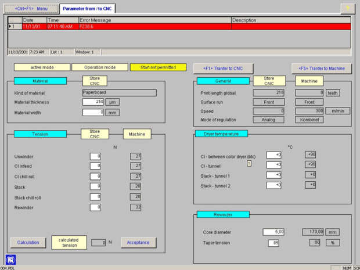The image size is (360, 270).
Task: Click the CI between color dryer temperature input
Action: click(x=274, y=155)
